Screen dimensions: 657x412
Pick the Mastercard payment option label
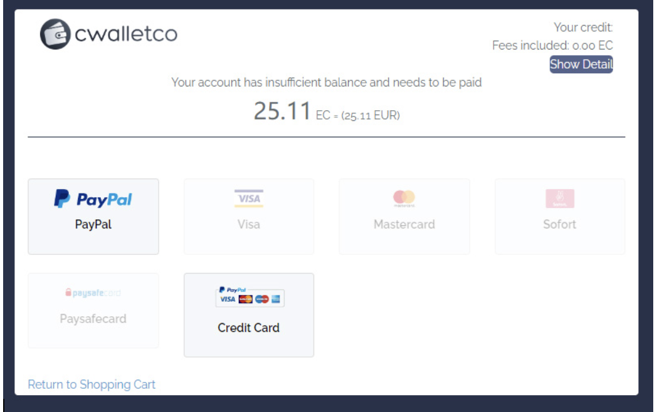pyautogui.click(x=404, y=224)
